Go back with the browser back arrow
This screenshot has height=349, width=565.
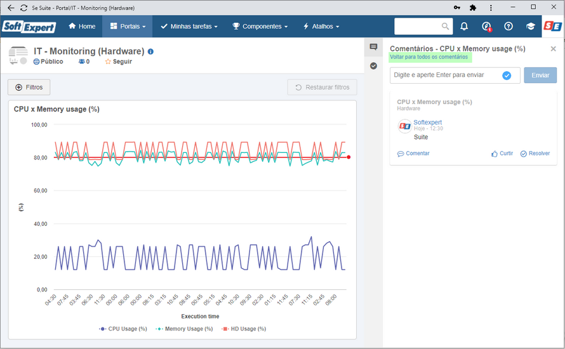[x=11, y=8]
